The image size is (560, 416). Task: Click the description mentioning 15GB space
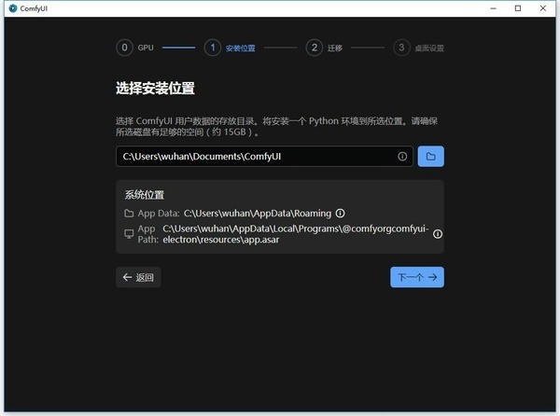(276, 126)
